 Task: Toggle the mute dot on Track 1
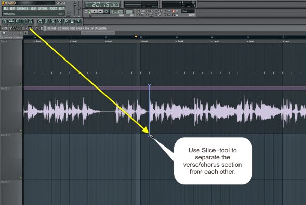point(20,84)
